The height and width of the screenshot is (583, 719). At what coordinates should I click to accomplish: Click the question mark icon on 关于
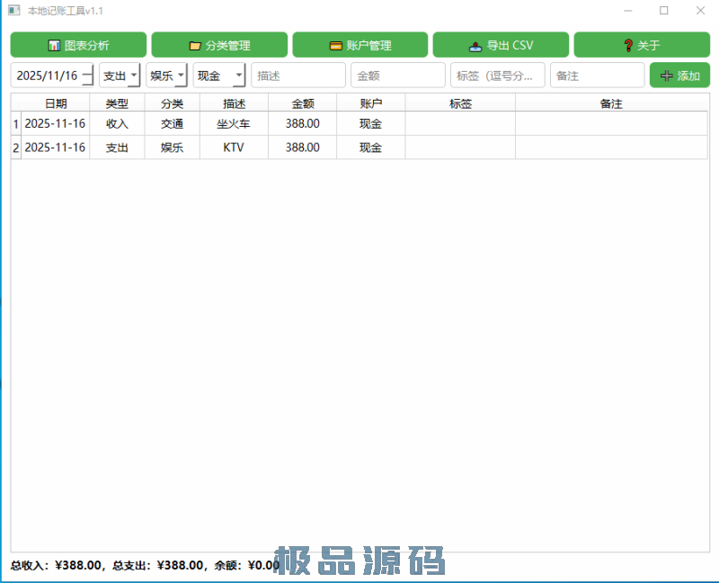pos(626,45)
